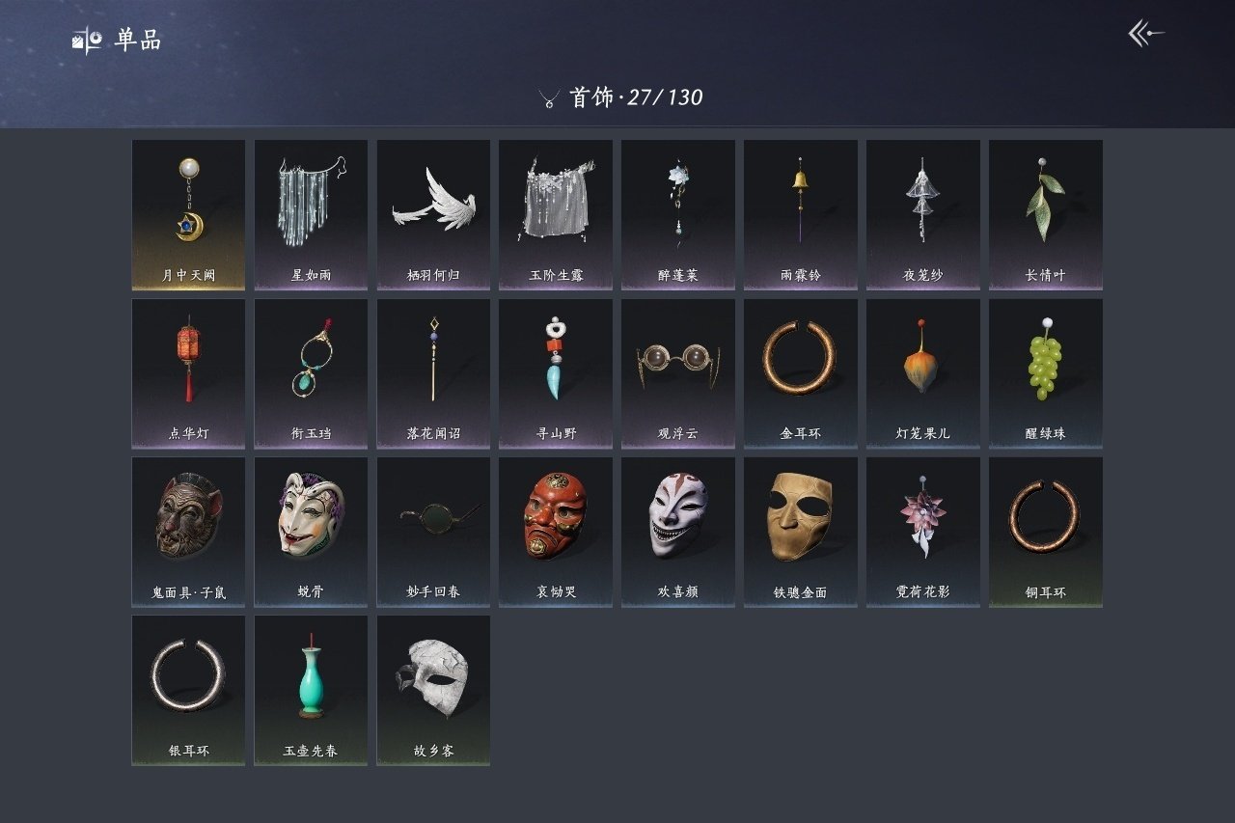Select the 玉壶先春 turquoise vase item
Image resolution: width=1235 pixels, height=823 pixels.
click(311, 691)
